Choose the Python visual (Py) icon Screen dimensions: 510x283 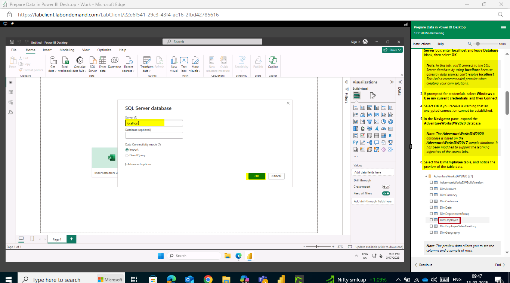[356, 142]
